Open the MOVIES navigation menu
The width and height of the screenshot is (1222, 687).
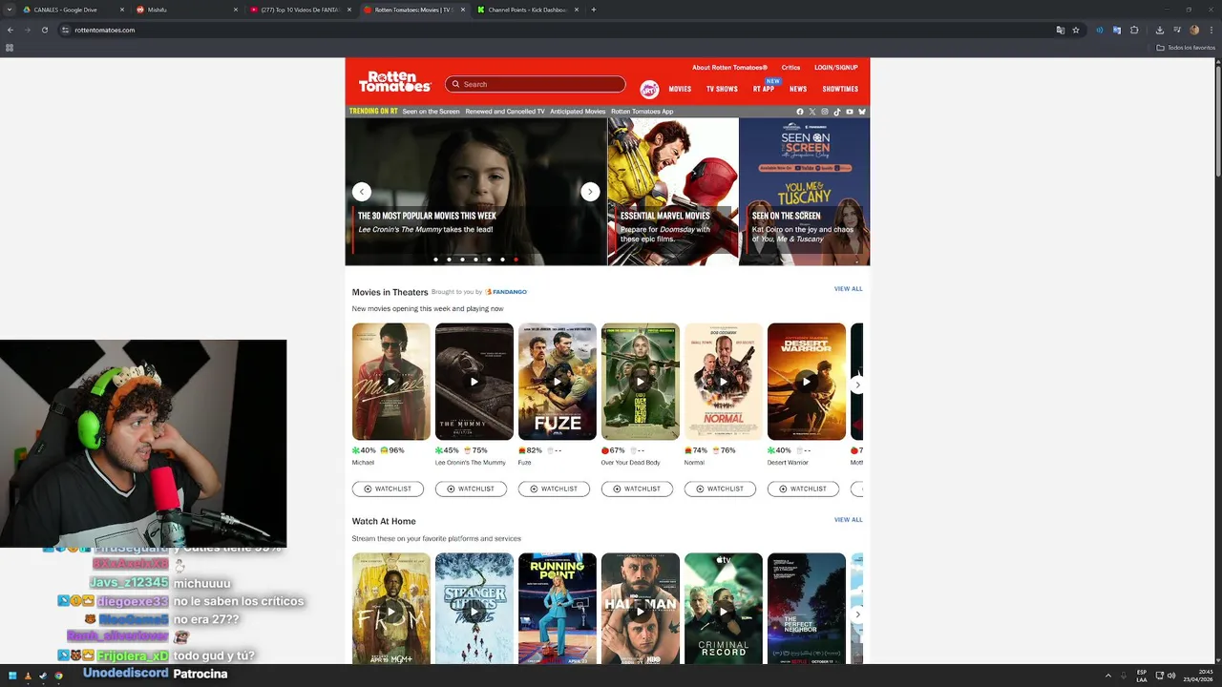coord(680,89)
